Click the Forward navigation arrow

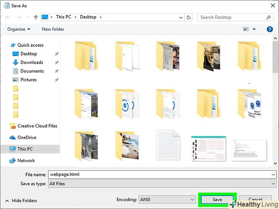pyautogui.click(x=19, y=17)
